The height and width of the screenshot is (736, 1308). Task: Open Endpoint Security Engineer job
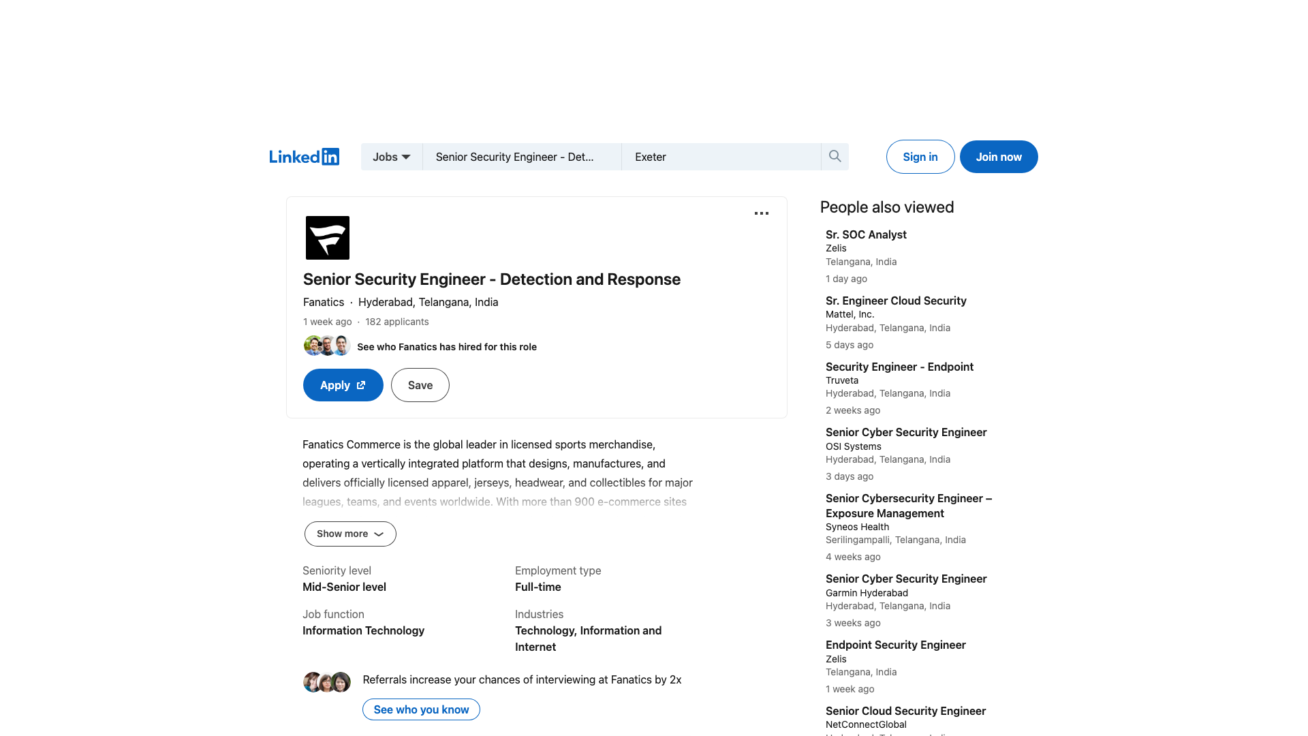pos(896,645)
